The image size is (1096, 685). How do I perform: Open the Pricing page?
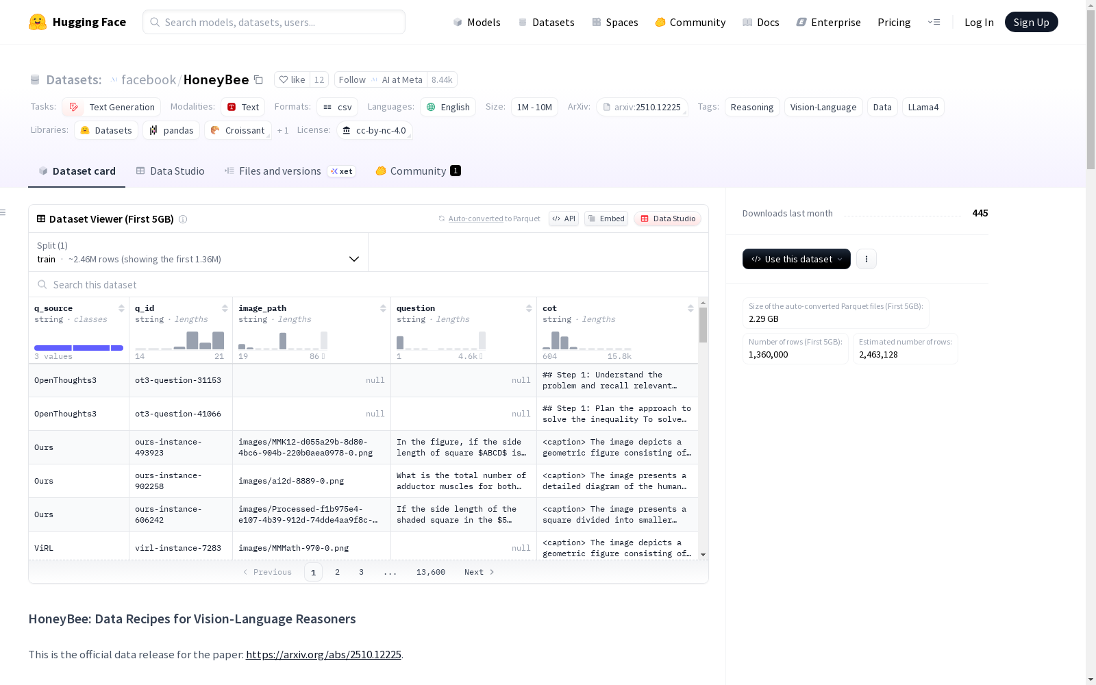(894, 22)
